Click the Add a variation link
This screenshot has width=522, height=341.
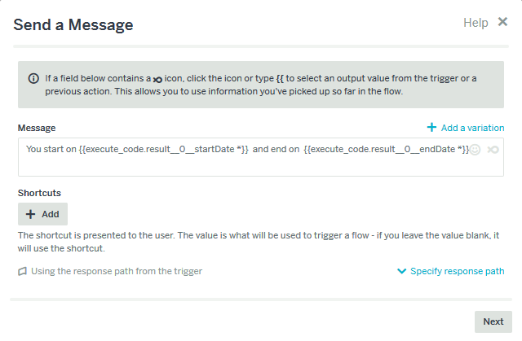[x=472, y=128]
